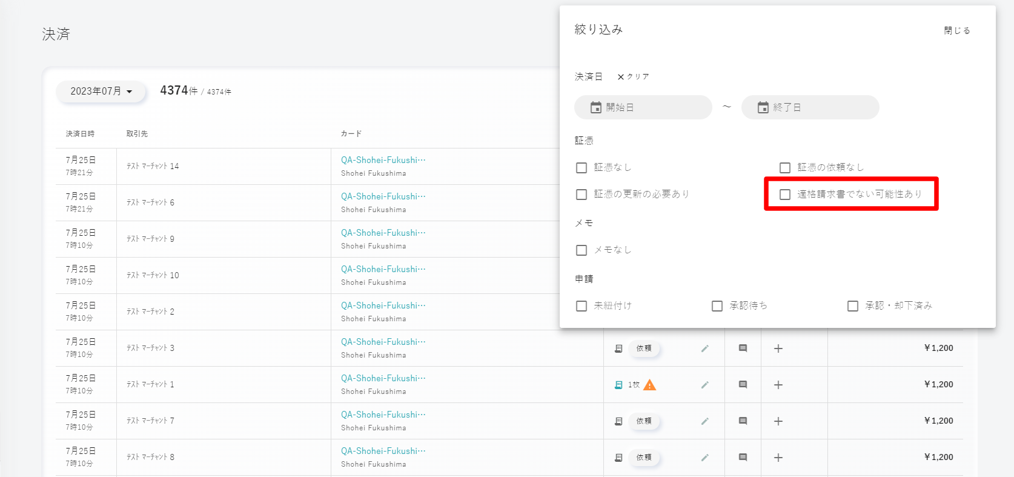Screen dimensions: 1014x477
Task: Click the calendar icon in the 開始日 field
Action: tap(596, 107)
